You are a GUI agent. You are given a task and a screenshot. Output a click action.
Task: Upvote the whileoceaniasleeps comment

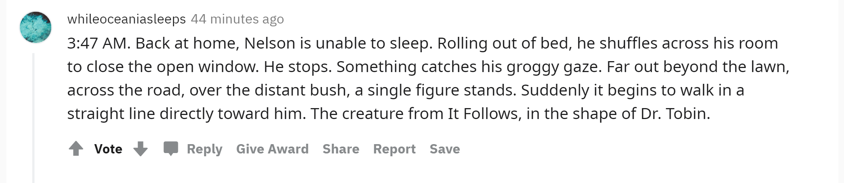coord(76,149)
